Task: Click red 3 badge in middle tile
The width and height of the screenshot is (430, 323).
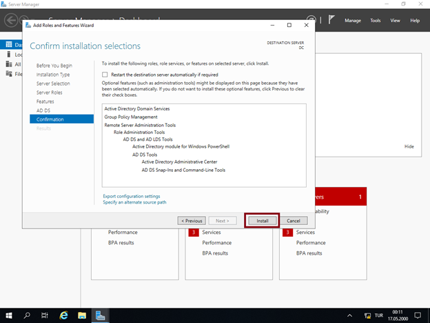Action: click(194, 233)
